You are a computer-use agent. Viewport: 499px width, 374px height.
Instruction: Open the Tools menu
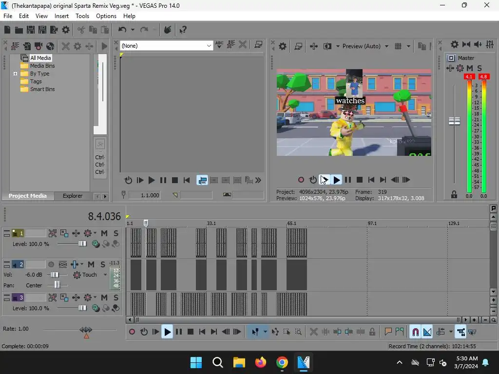pyautogui.click(x=82, y=16)
